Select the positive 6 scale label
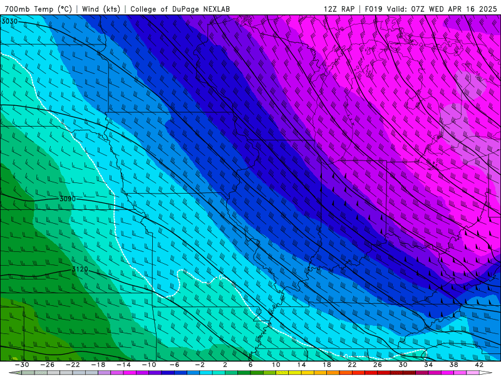 pos(250,365)
